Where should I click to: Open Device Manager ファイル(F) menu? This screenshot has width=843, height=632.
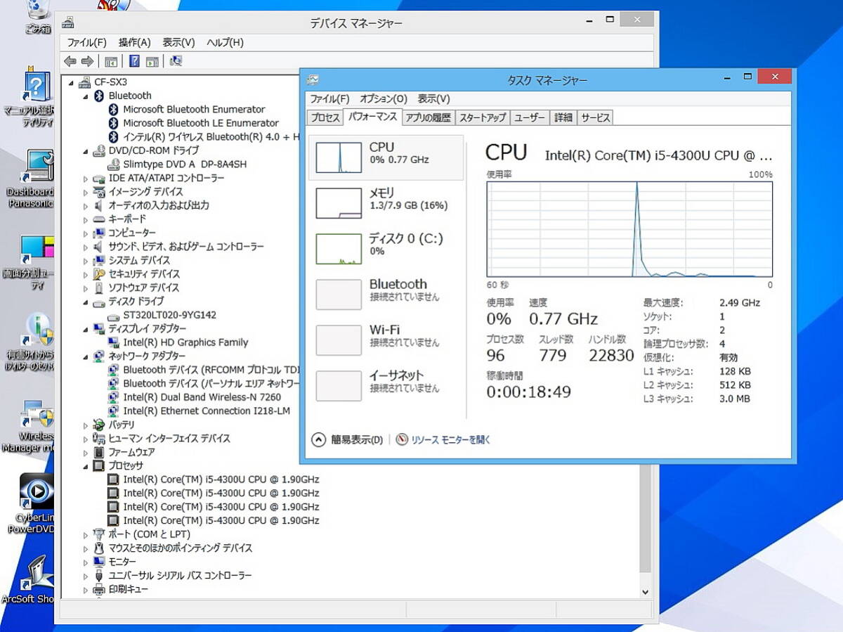87,42
